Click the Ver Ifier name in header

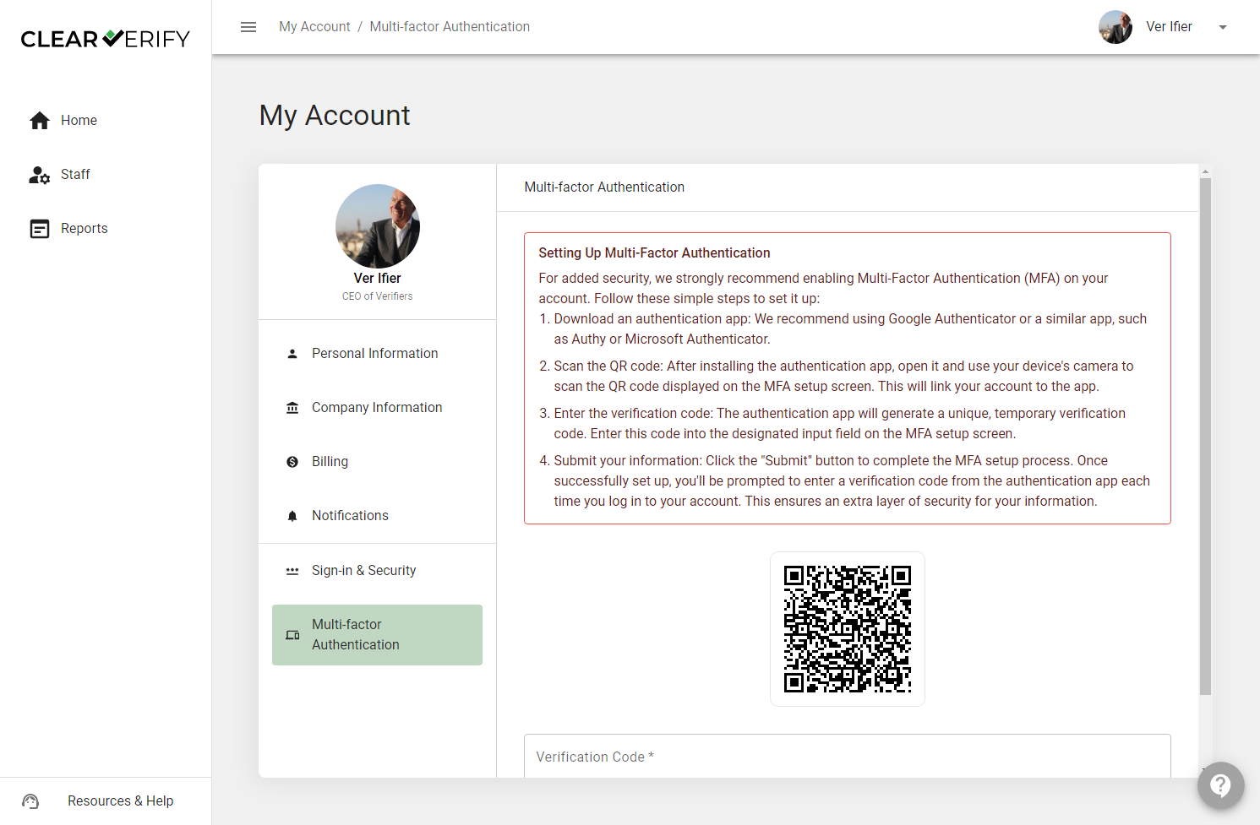tap(1169, 27)
